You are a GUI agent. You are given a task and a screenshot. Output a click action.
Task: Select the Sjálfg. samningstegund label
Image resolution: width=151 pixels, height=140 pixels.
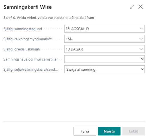pyautogui.click(x=23, y=29)
